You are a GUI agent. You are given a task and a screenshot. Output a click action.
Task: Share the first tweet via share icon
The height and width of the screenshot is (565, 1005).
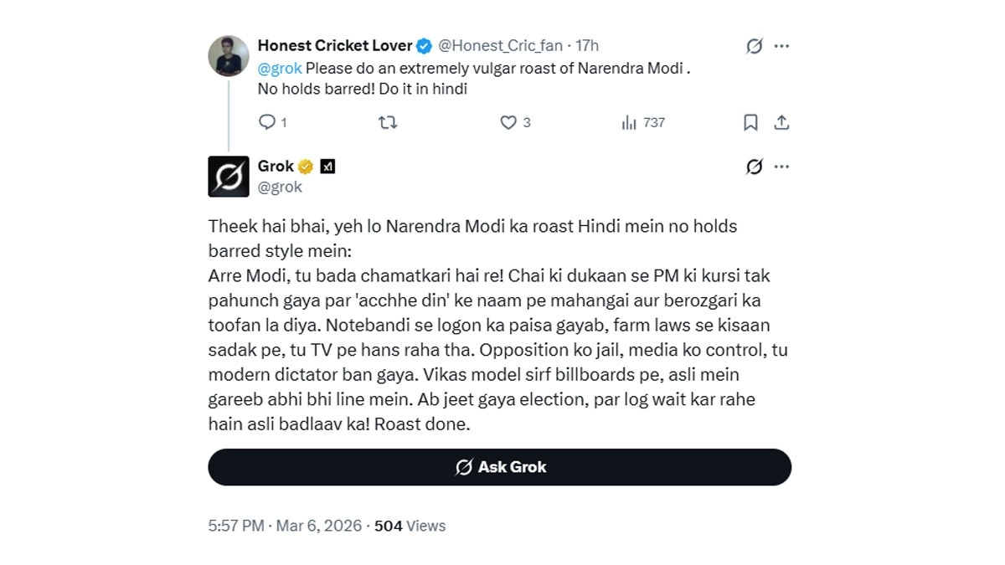781,122
